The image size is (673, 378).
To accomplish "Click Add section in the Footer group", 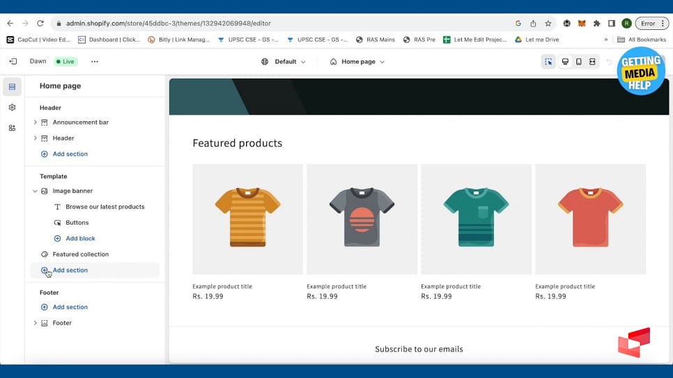I will (x=70, y=307).
